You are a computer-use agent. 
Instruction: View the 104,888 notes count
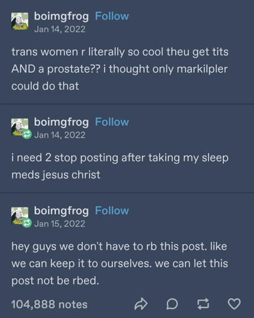[x=49, y=304]
